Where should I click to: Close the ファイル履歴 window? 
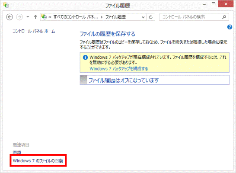tap(226, 4)
